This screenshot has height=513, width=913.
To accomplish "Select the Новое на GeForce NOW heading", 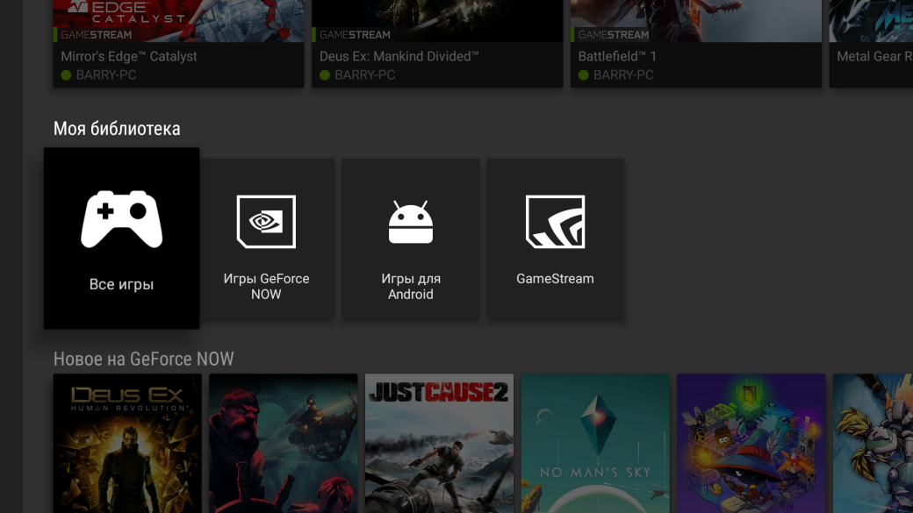I will click(x=144, y=359).
